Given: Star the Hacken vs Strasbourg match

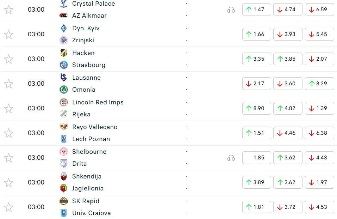Looking at the screenshot, I should (x=8, y=59).
